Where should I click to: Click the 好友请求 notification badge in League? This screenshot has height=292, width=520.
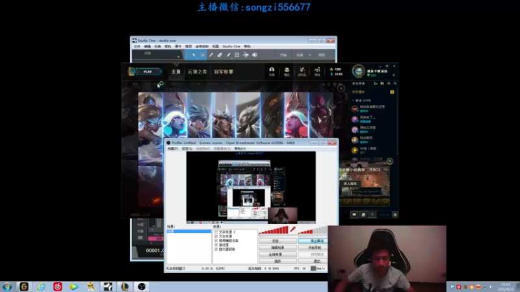click(x=392, y=92)
